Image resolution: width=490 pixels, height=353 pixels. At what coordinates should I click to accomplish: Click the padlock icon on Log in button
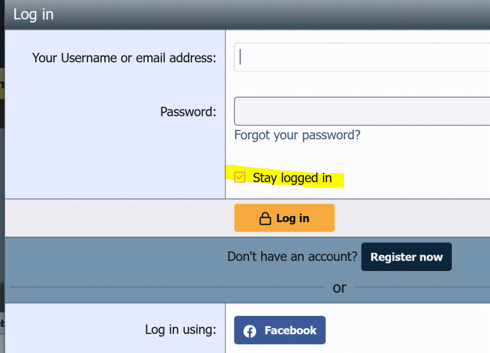(x=265, y=219)
